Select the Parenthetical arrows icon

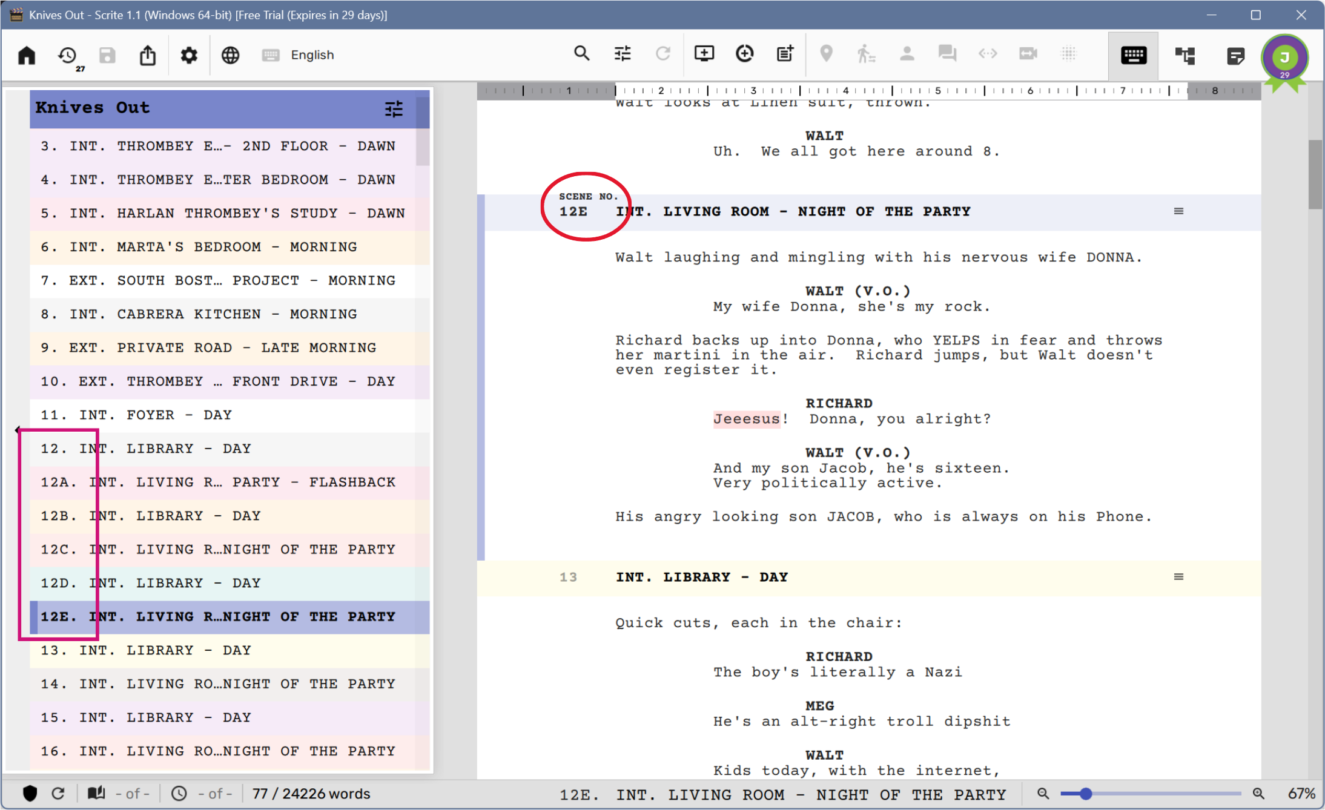[x=988, y=53]
